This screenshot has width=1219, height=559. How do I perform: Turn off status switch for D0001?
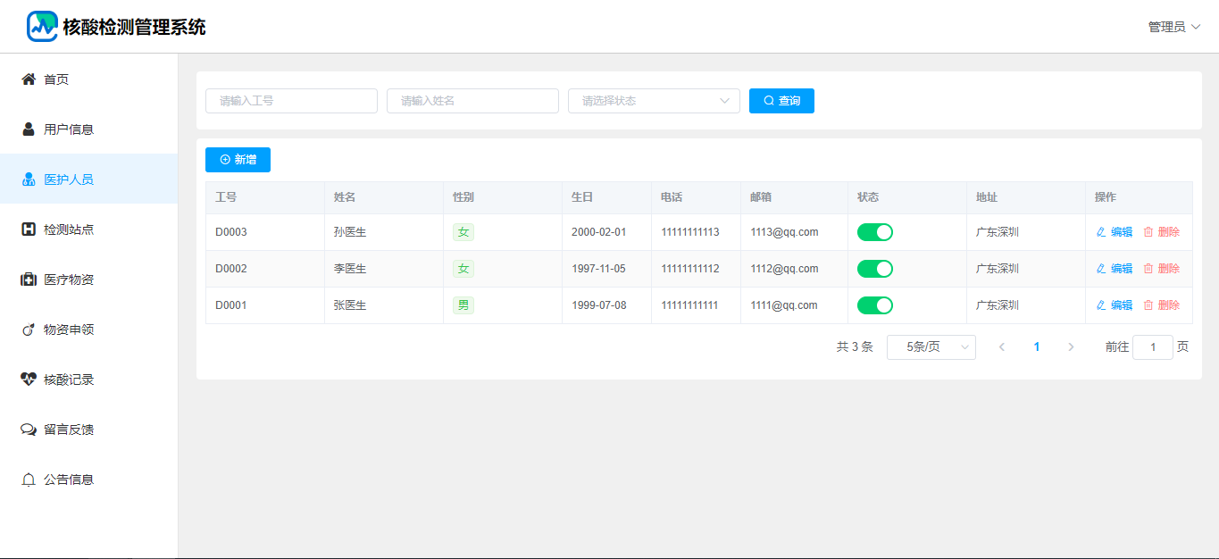[874, 305]
